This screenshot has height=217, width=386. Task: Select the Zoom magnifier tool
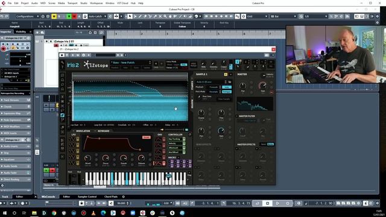(x=165, y=16)
